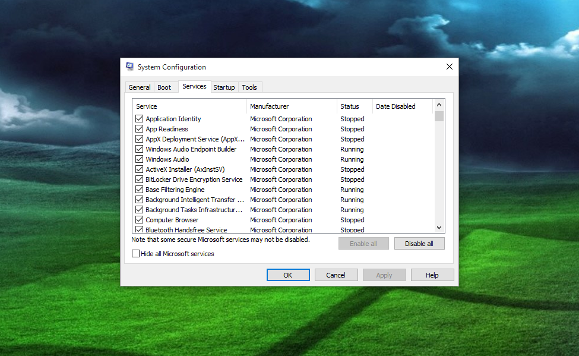Click the Microsoft Corporation cell for App Readiness
Viewport: 579px width, 356px height.
click(x=281, y=129)
